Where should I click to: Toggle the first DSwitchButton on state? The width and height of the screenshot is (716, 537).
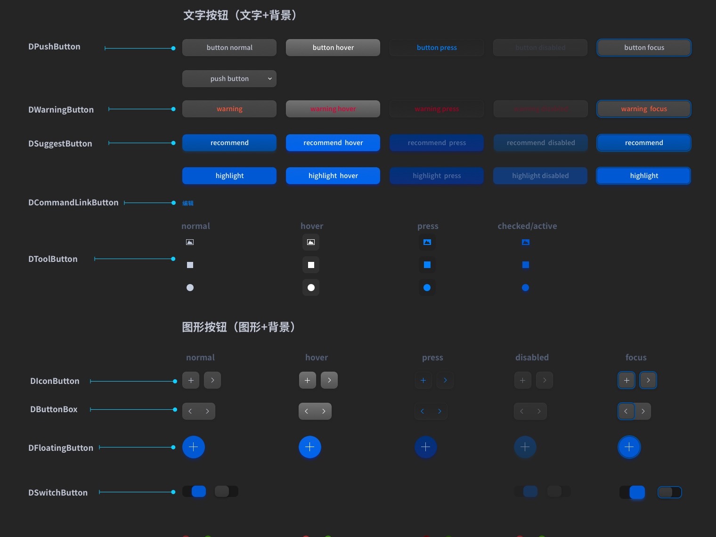(194, 491)
